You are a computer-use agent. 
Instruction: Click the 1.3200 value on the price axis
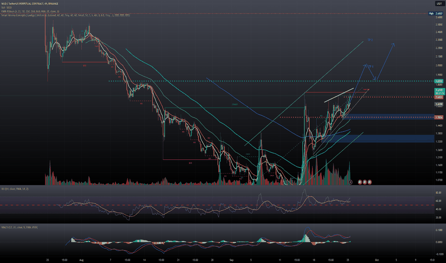point(439,142)
